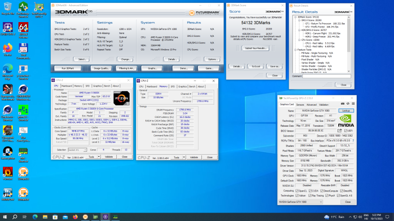This screenshot has height=221, width=394.
Task: Toggle the PhysX checkbox in GPU-Z
Action: [327, 195]
